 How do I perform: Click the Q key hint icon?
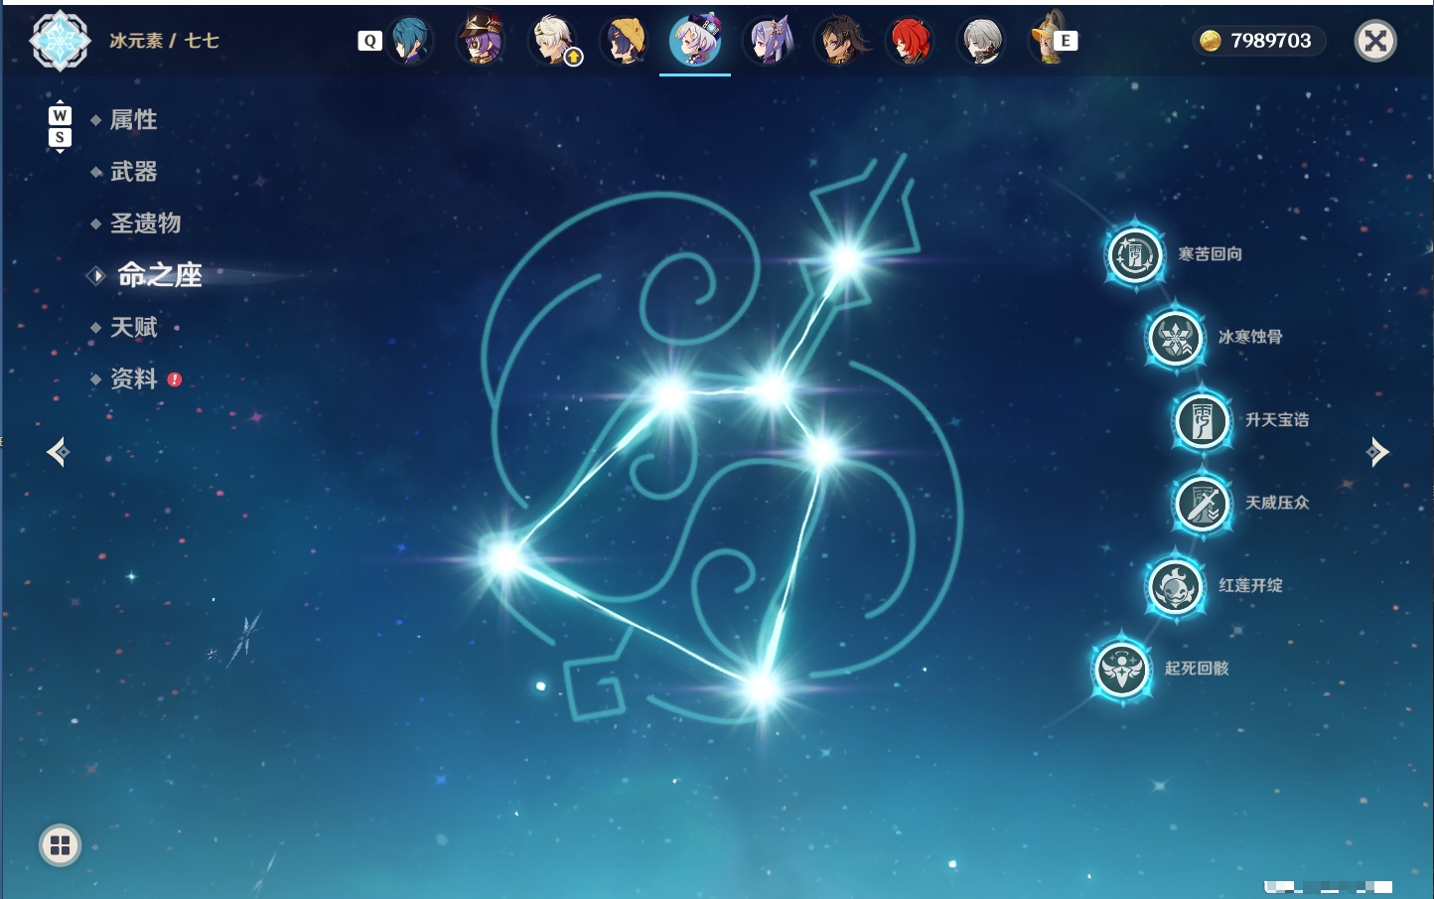coord(369,41)
